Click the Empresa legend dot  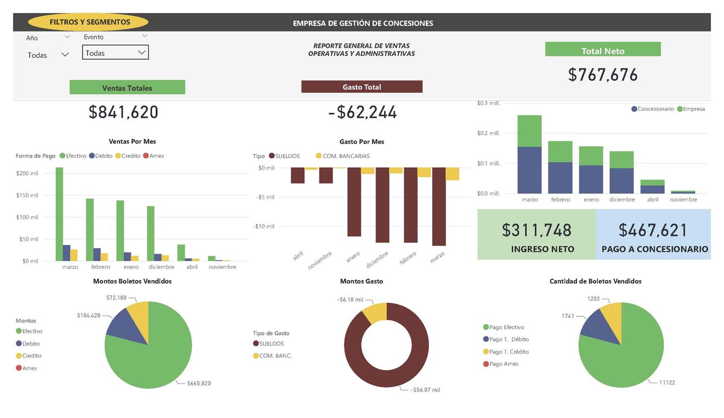(x=679, y=109)
